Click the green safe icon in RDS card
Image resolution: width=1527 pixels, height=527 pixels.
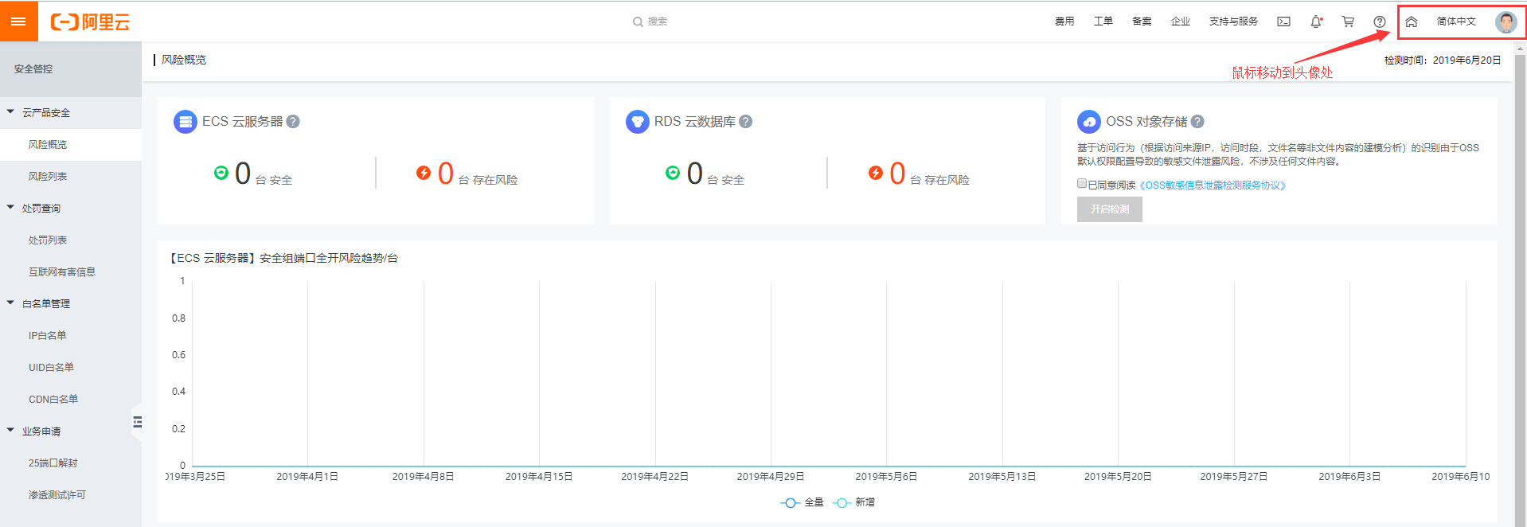[x=673, y=173]
